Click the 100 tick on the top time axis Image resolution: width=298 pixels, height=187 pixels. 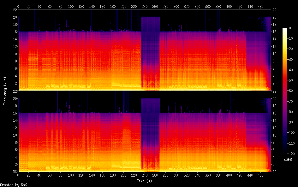coord(71,6)
